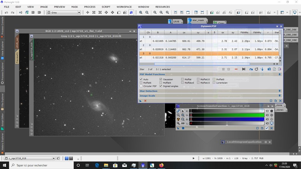Open the PROCESS menu

click(90, 7)
